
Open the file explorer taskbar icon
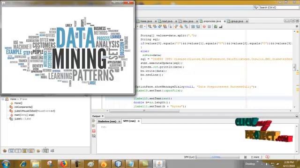(x=36, y=164)
